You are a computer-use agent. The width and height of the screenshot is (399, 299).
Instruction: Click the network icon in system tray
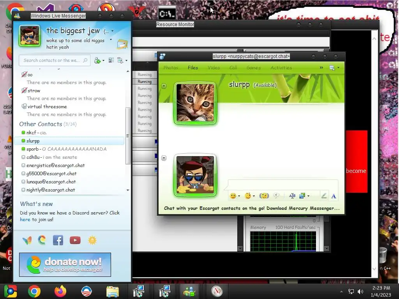[351, 291]
